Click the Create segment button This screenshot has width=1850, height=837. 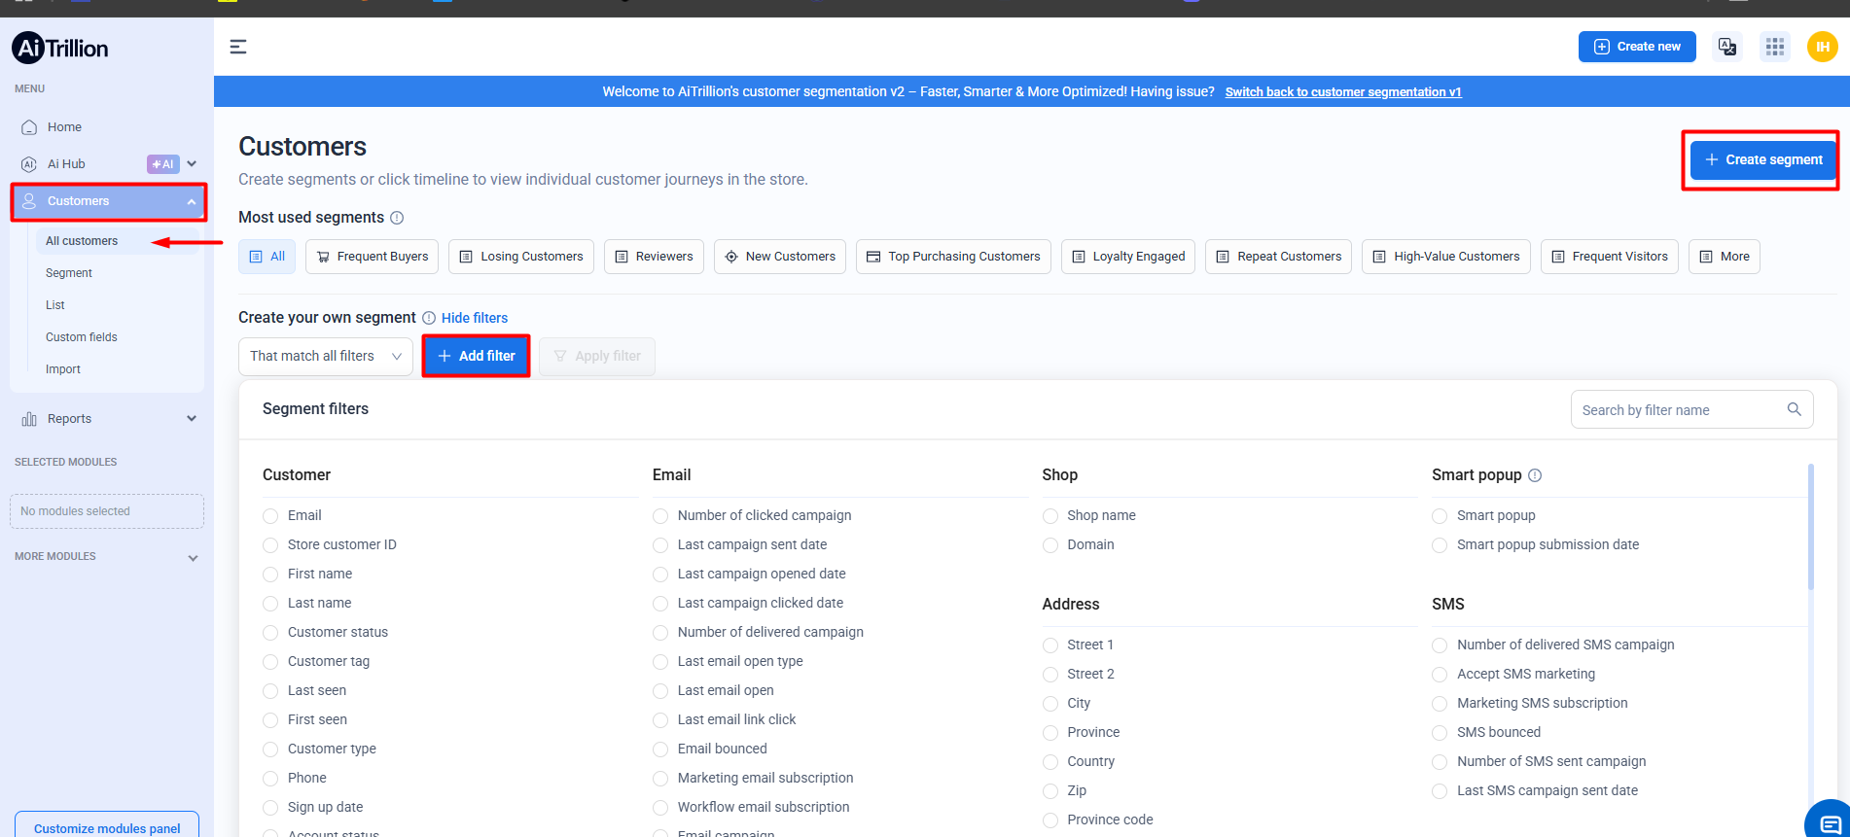[x=1762, y=160]
